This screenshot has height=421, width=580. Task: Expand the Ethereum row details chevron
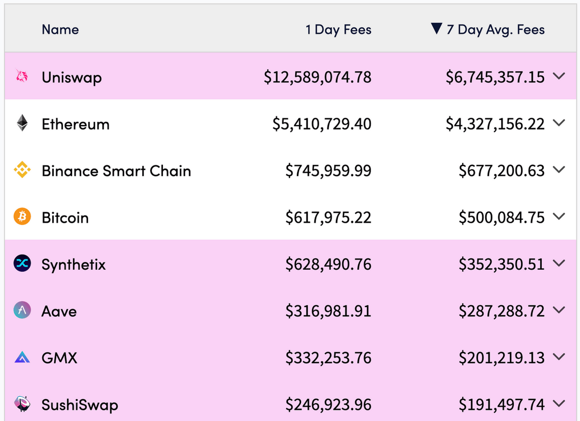(558, 123)
